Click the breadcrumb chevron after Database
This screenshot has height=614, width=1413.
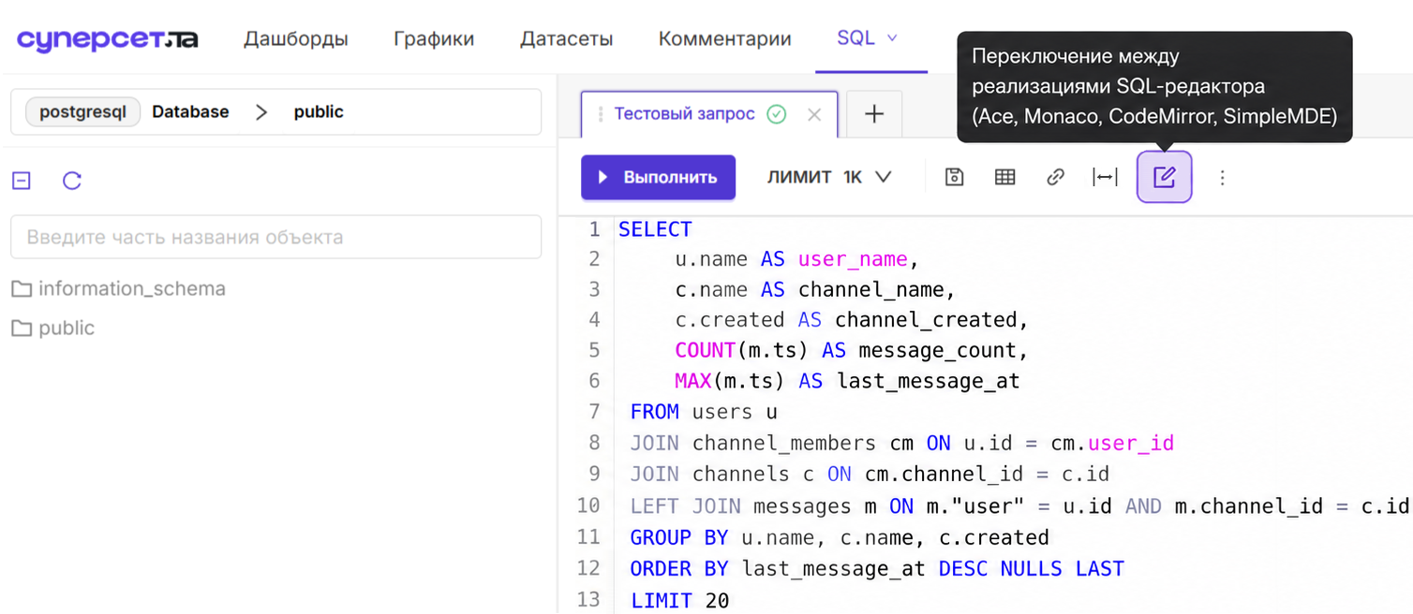click(261, 112)
